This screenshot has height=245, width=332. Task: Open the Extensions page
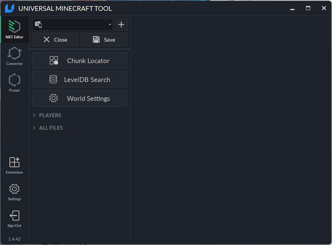[x=14, y=166]
